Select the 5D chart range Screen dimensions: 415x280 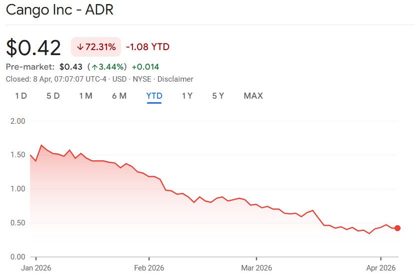[53, 96]
